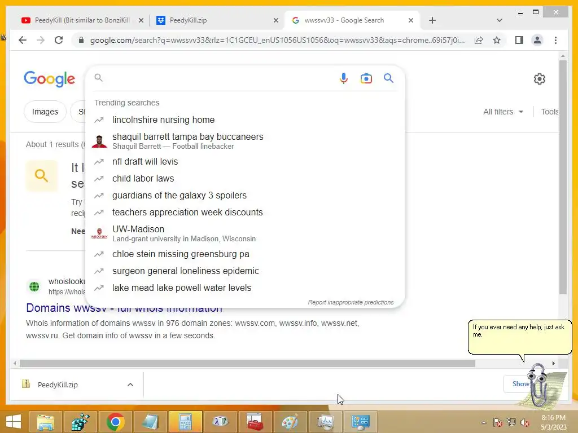
Task: Open the Windows Start button
Action: (x=14, y=422)
